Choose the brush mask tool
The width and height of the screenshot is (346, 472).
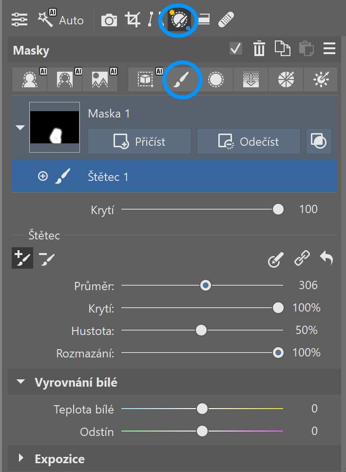point(182,79)
